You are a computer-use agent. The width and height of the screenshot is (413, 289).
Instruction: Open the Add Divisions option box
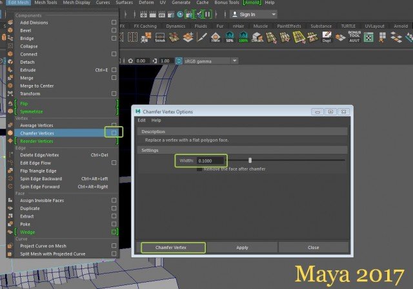(114, 23)
